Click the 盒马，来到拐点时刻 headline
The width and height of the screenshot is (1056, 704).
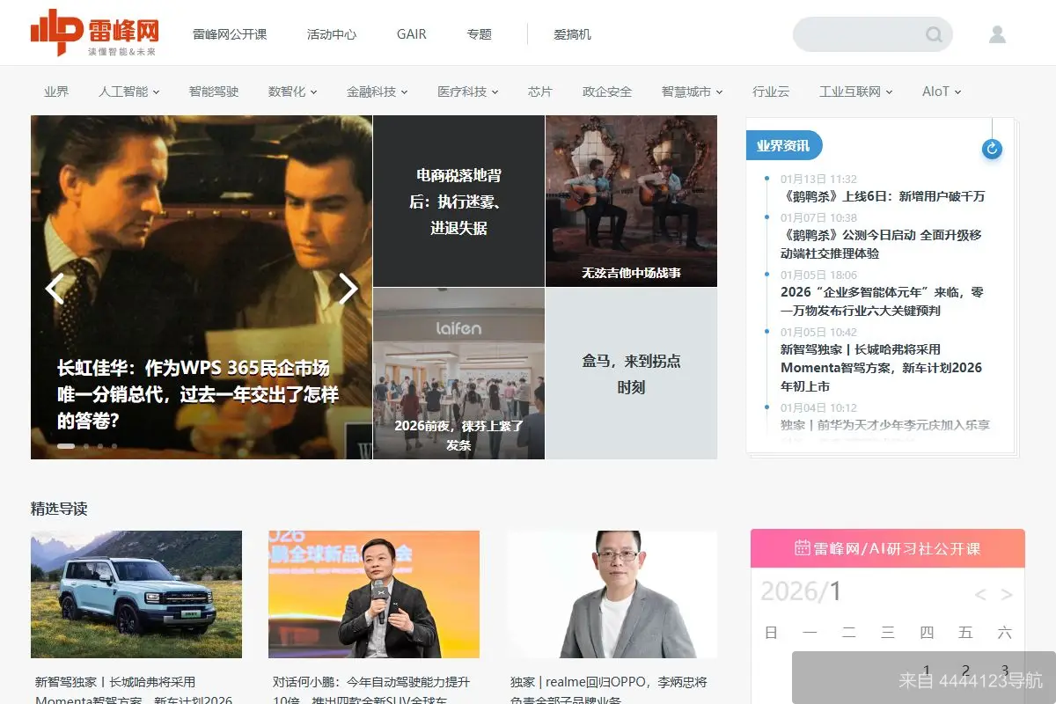(x=630, y=373)
